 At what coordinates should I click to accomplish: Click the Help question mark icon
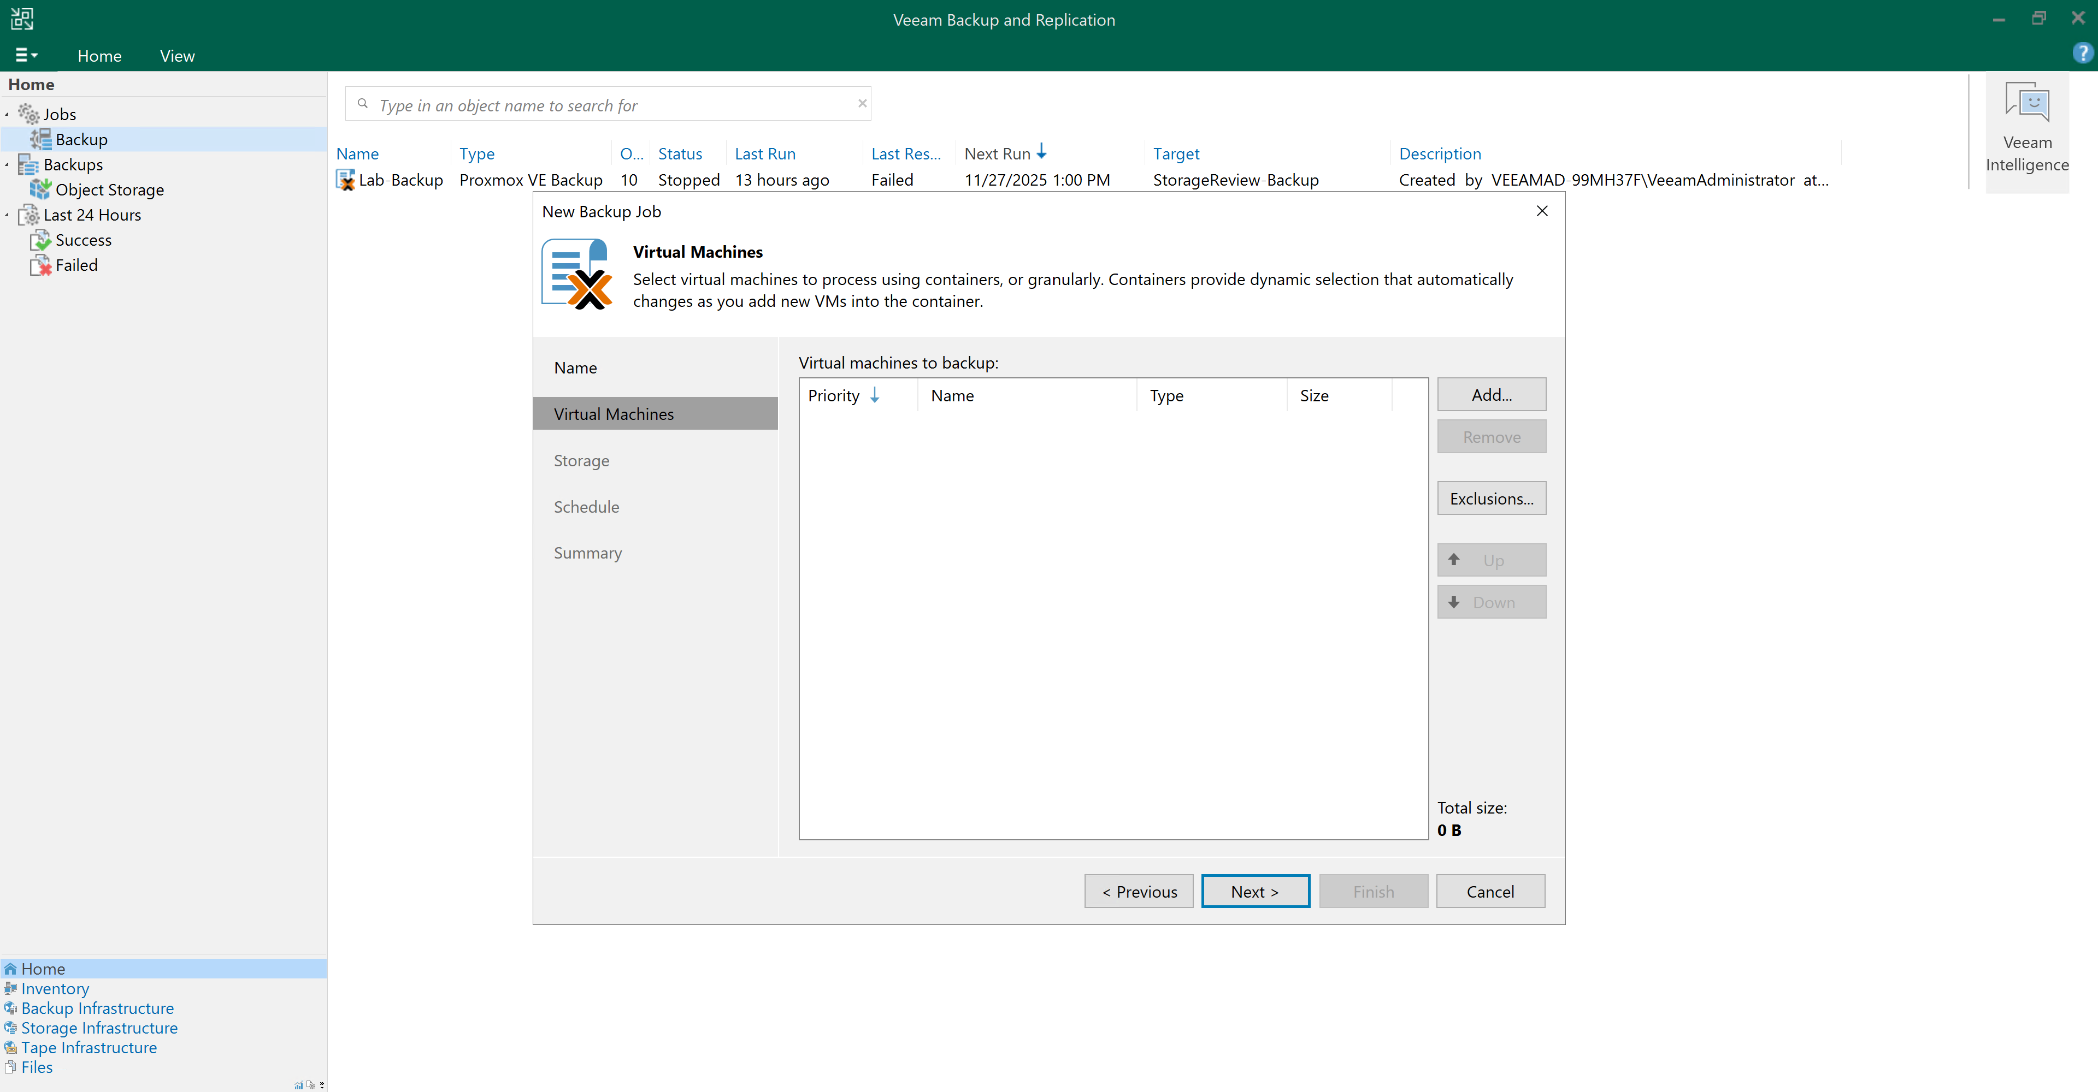pos(2082,54)
